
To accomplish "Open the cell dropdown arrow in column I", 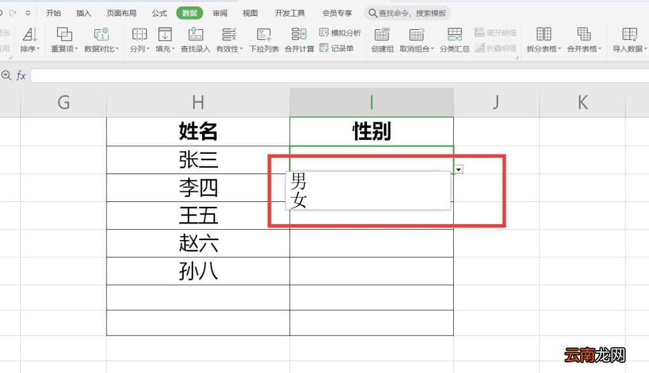I will (x=459, y=170).
